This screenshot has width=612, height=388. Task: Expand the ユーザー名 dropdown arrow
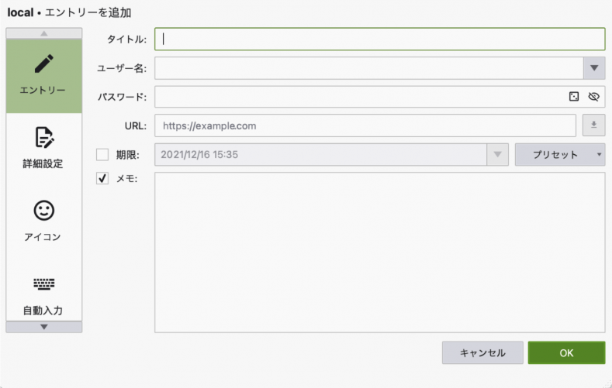pyautogui.click(x=594, y=68)
